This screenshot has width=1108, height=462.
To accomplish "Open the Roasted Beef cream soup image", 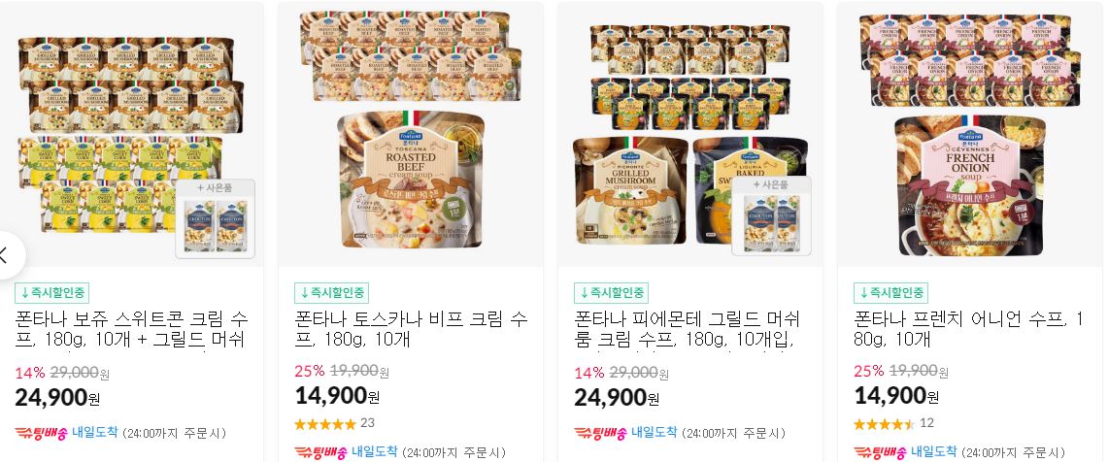I will (x=411, y=135).
